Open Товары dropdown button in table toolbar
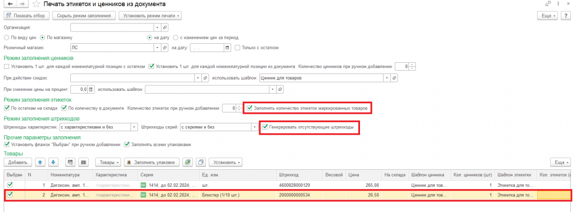The image size is (576, 212). coord(109,162)
